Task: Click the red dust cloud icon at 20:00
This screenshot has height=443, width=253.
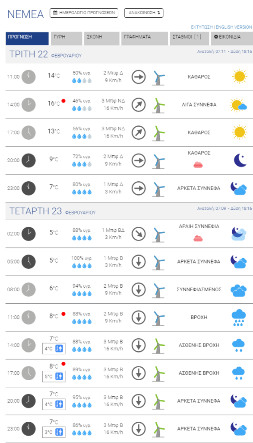Action: pyautogui.click(x=198, y=164)
